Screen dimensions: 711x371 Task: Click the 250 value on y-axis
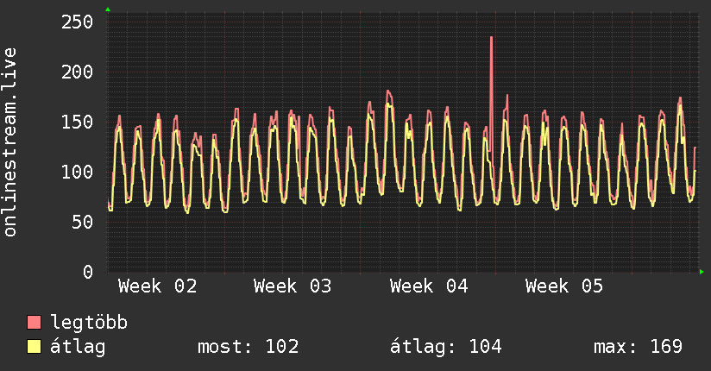point(76,22)
